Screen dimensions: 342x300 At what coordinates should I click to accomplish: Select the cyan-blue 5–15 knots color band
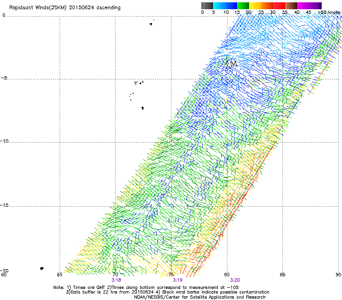click(225, 6)
